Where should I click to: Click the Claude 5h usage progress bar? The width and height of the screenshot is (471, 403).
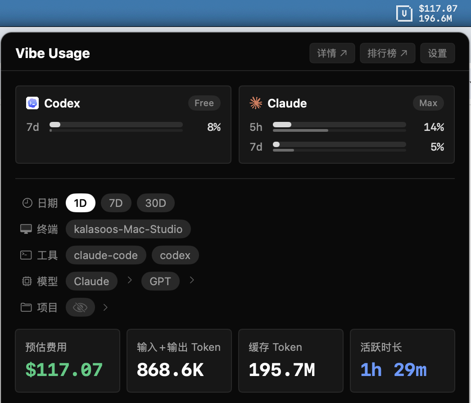pyautogui.click(x=340, y=126)
